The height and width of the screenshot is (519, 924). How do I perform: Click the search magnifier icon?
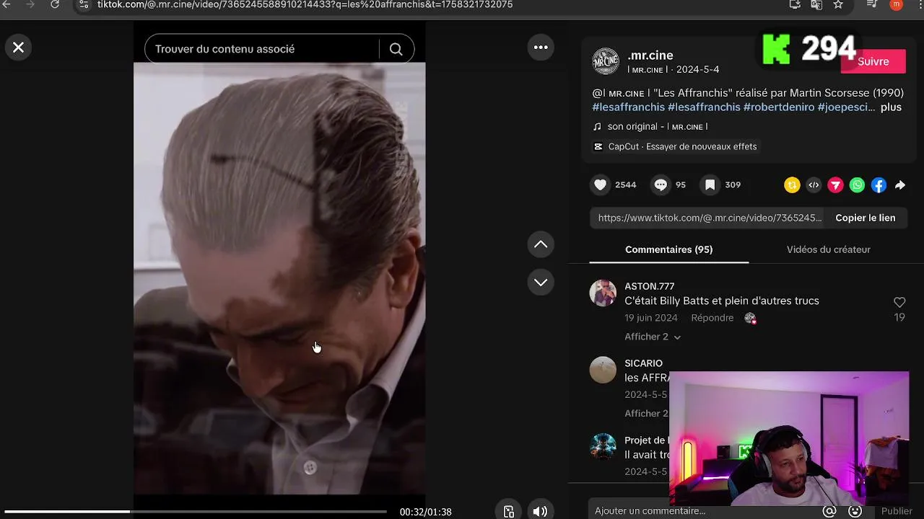pyautogui.click(x=396, y=49)
